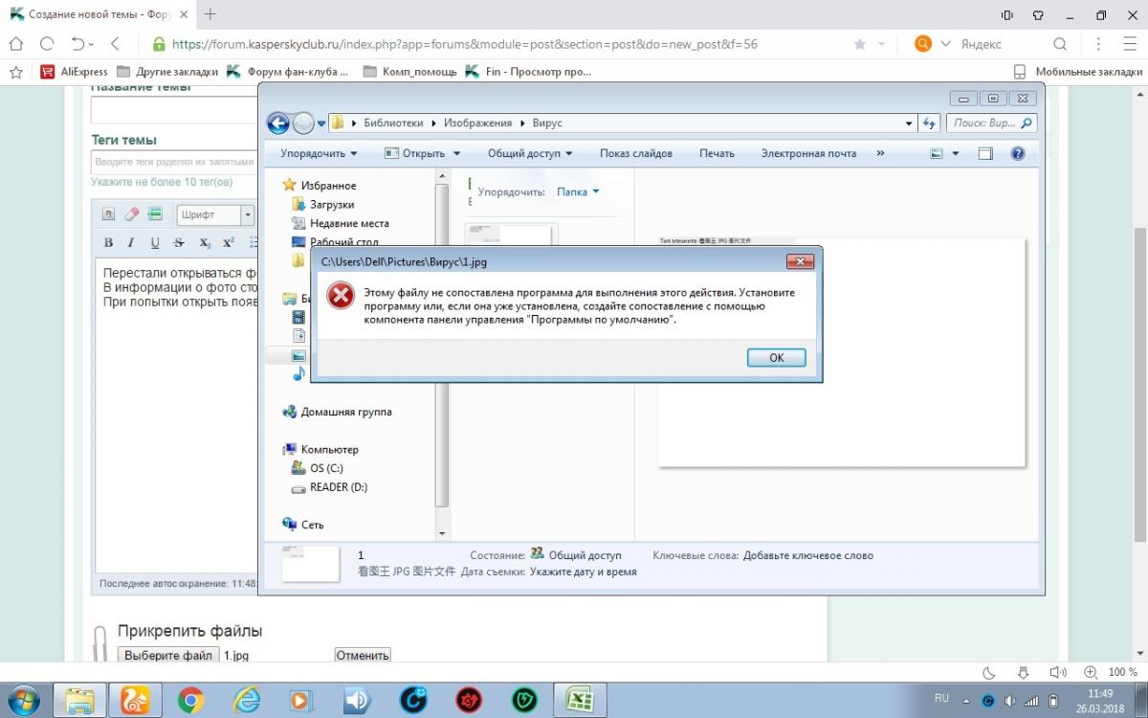Open the Шрифт font dropdown in editor
1148x718 pixels.
[x=215, y=214]
